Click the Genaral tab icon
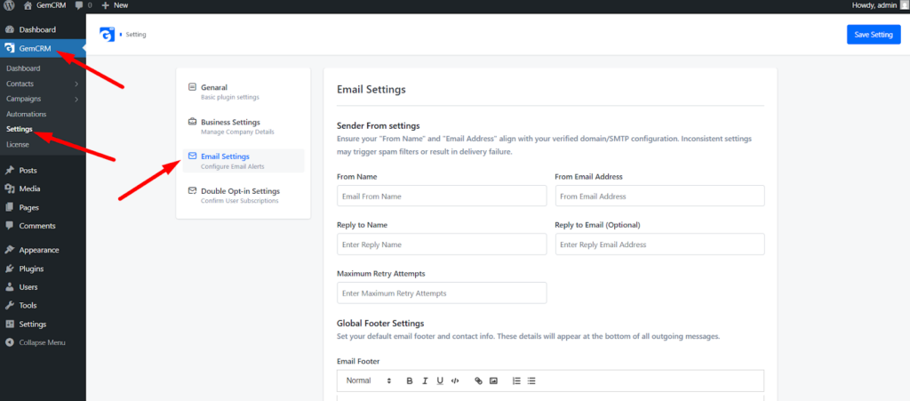The height and width of the screenshot is (401, 910). [x=192, y=87]
